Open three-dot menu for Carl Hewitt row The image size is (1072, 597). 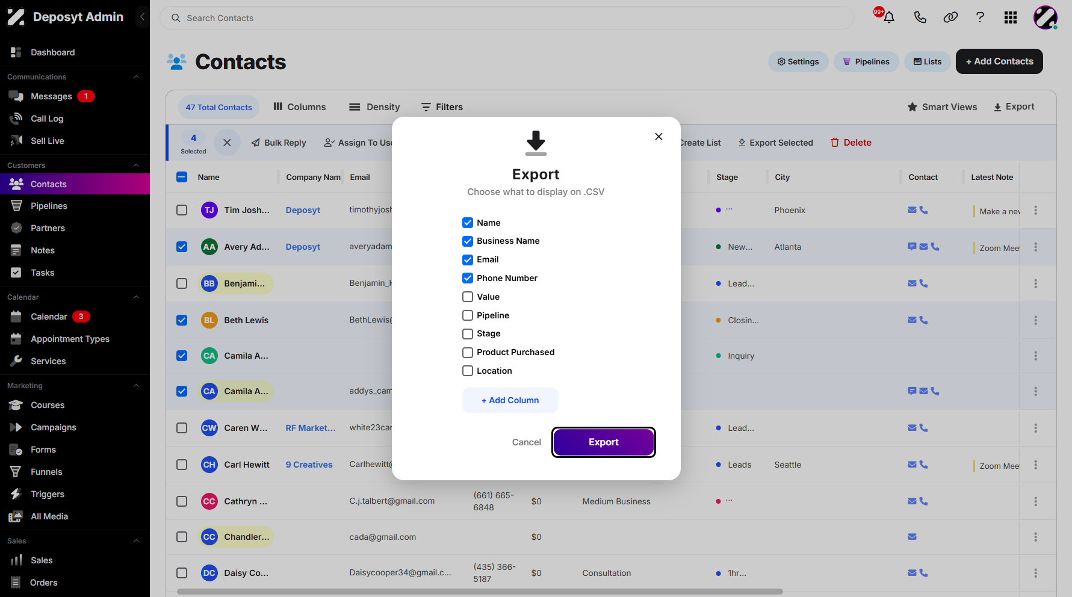point(1035,465)
